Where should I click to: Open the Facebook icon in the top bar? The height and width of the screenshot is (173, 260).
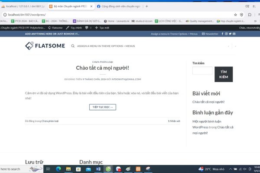pyautogui.click(x=222, y=34)
